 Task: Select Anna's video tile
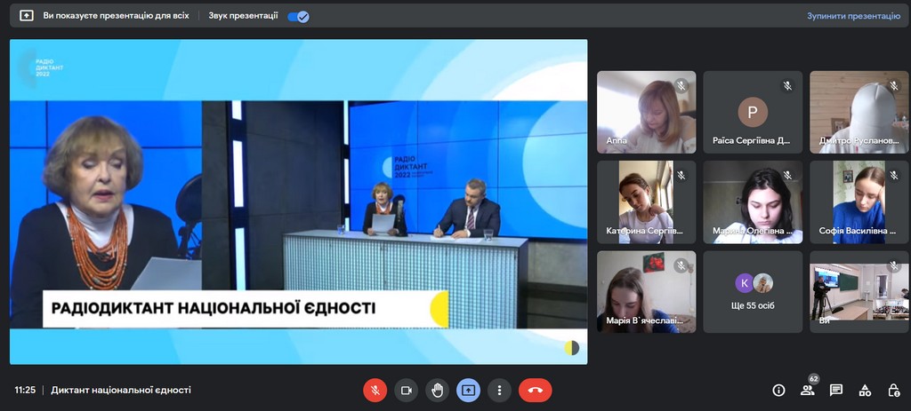coord(646,112)
